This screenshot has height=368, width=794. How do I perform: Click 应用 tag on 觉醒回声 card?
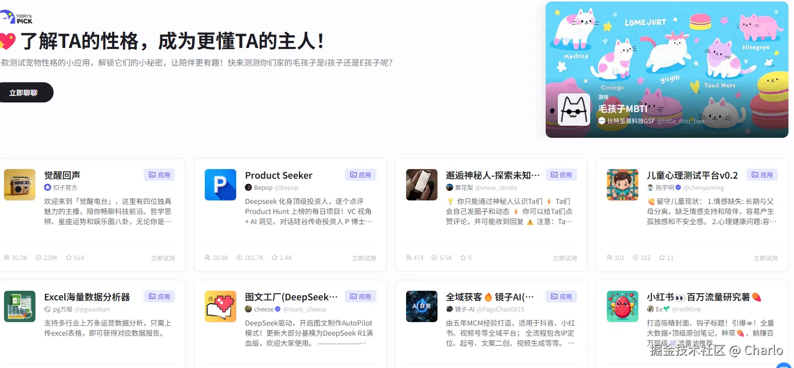click(x=159, y=175)
